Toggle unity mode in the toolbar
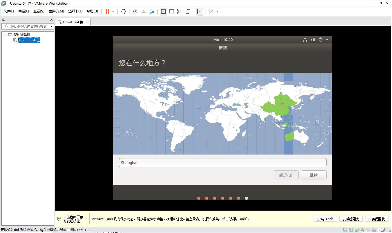Image resolution: width=392 pixels, height=233 pixels. pos(188,11)
